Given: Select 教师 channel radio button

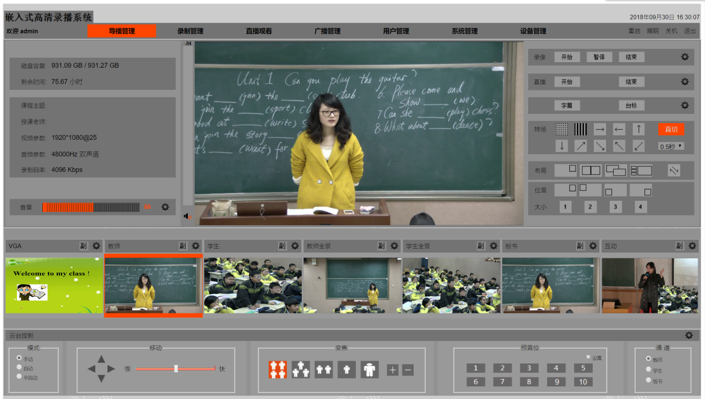Looking at the screenshot, I should [648, 359].
